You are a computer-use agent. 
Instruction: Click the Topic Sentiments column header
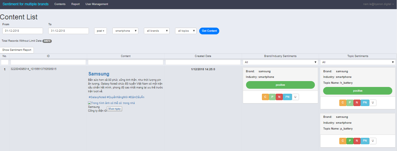[x=358, y=56]
